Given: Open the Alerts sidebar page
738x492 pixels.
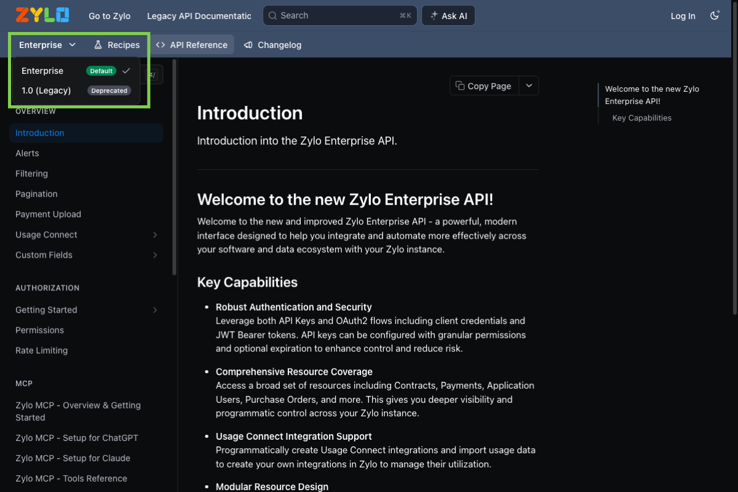Looking at the screenshot, I should click(86, 153).
